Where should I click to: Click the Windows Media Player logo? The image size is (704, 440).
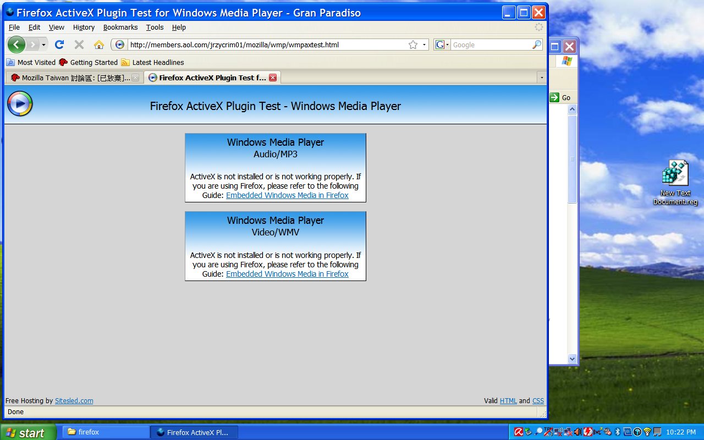pos(20,104)
